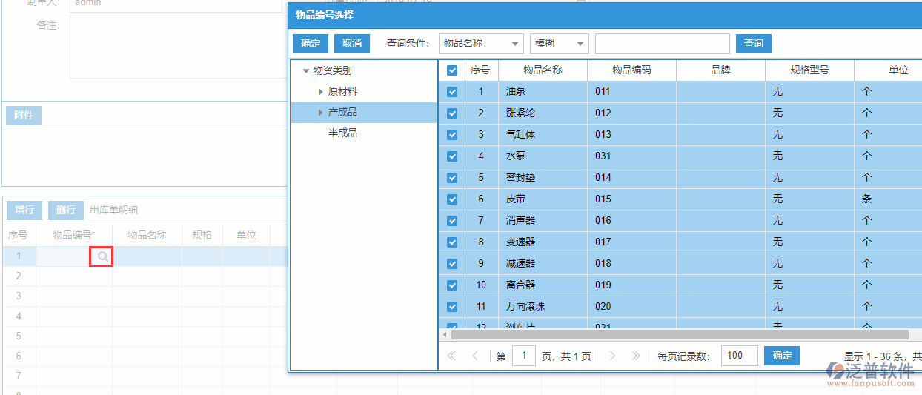922x395 pixels.
Task: Click the 备注 textarea in background form
Action: 178,47
